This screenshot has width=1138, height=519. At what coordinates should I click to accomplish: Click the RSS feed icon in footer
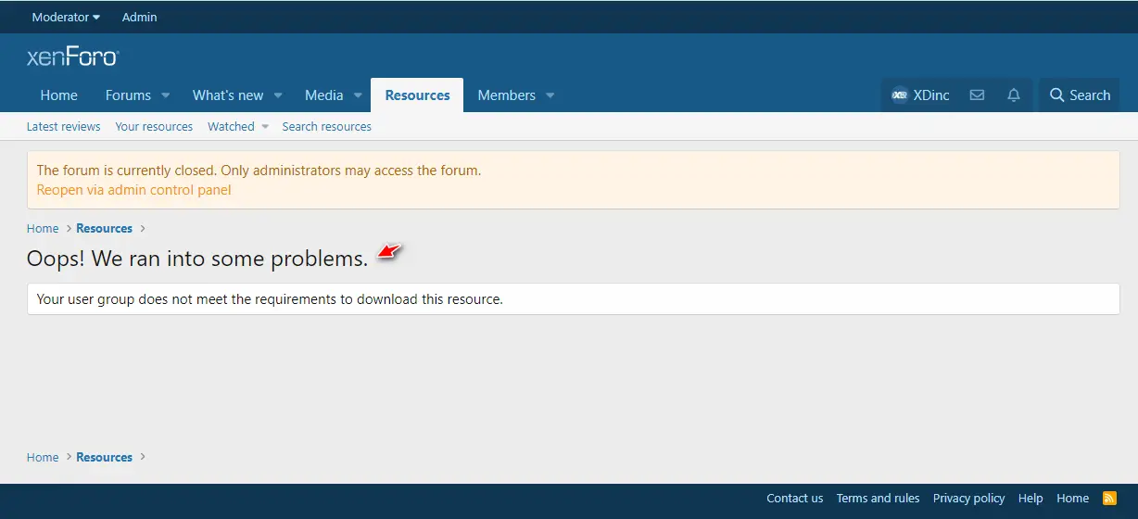tap(1109, 498)
